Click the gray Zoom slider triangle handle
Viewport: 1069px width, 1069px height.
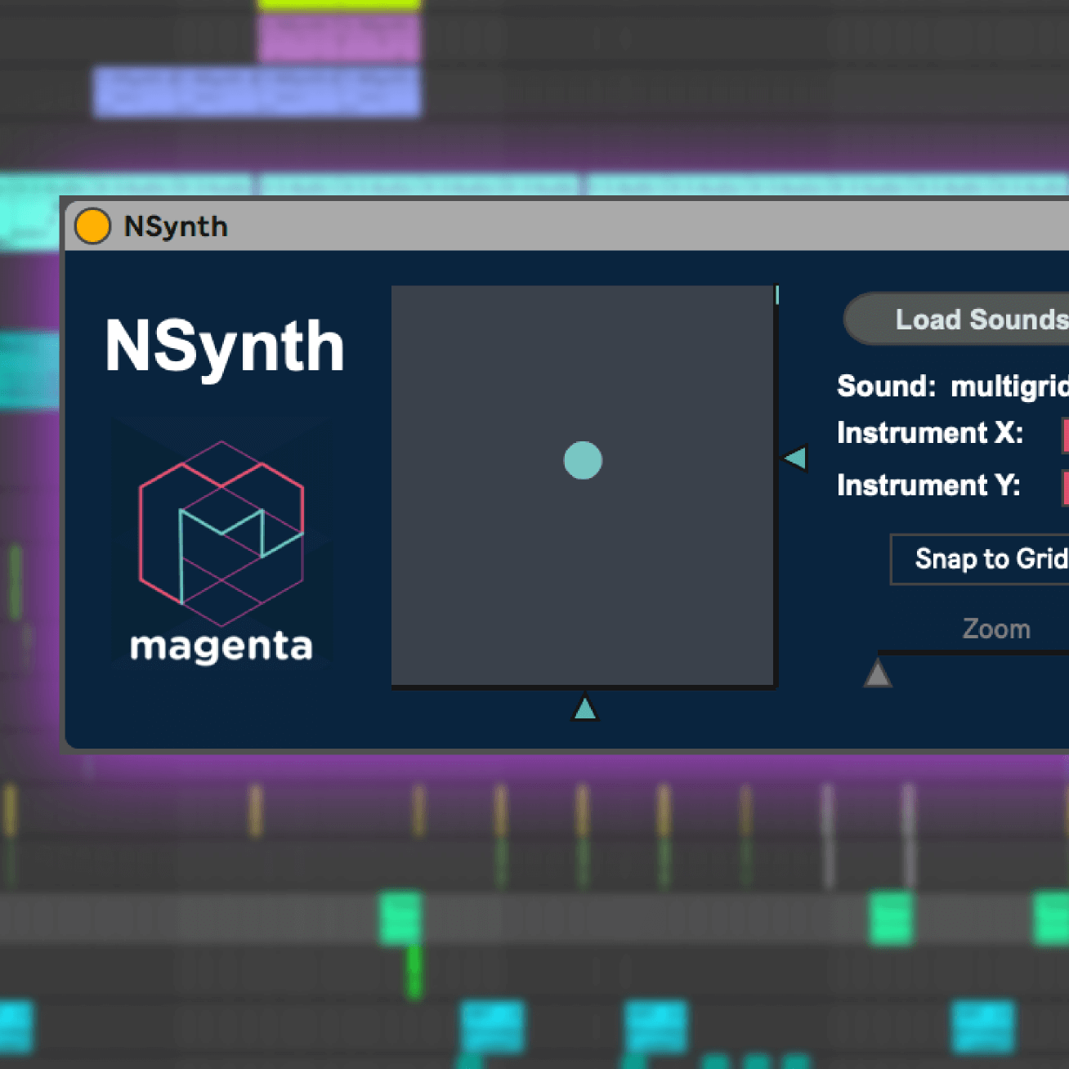click(x=878, y=673)
